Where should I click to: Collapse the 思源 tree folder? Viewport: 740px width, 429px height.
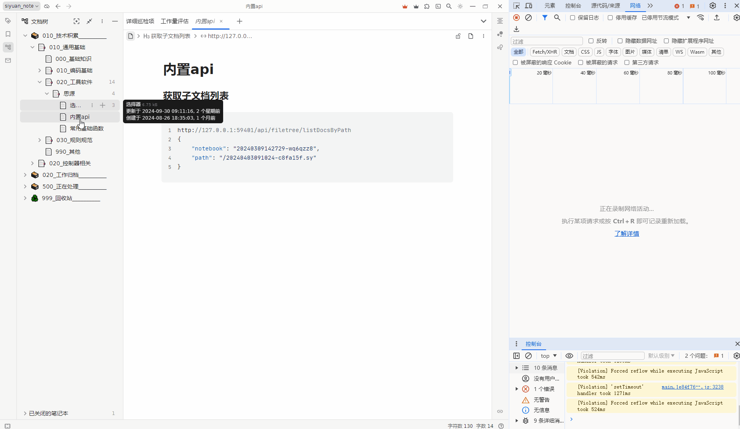[x=47, y=94]
